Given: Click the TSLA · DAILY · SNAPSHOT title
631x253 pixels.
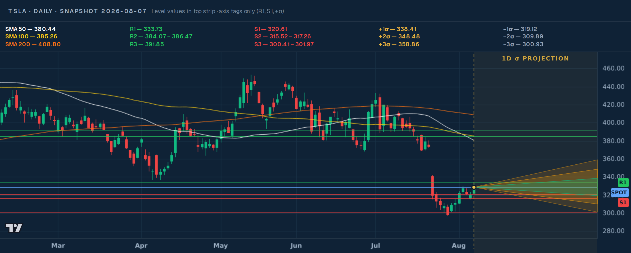Looking at the screenshot, I should click(x=77, y=11).
